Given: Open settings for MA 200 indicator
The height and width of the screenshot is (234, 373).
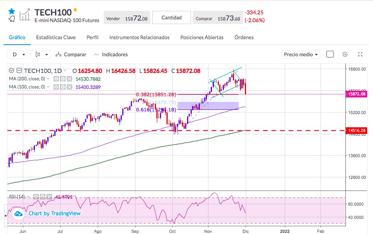Looking at the screenshot, I should pos(63,79).
